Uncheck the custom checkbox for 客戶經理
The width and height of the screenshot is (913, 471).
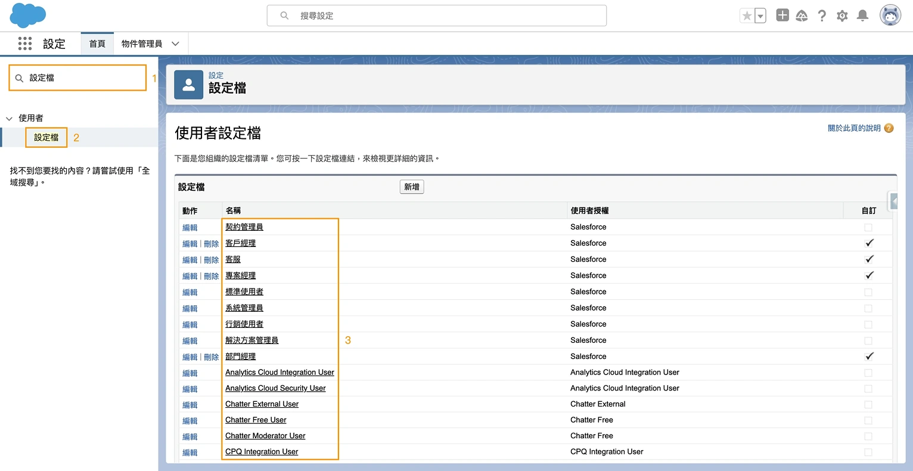click(x=868, y=243)
